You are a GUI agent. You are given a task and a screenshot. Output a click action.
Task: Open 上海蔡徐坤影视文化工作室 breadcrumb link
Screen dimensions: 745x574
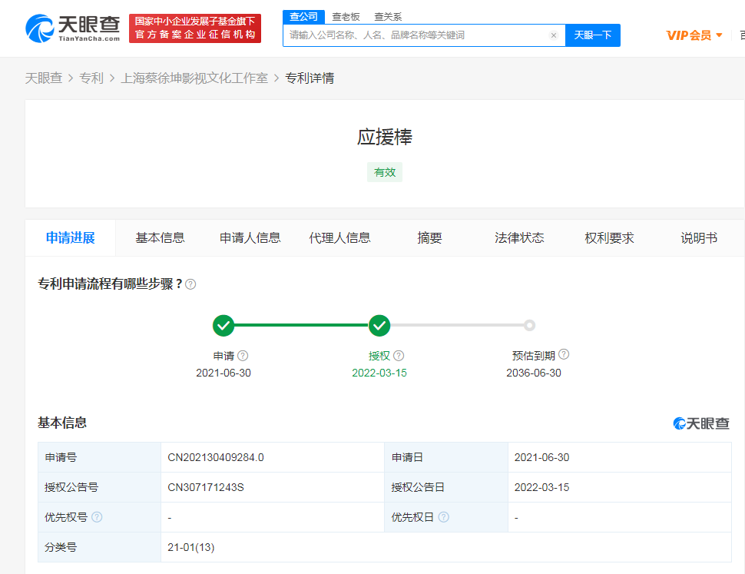(x=194, y=78)
